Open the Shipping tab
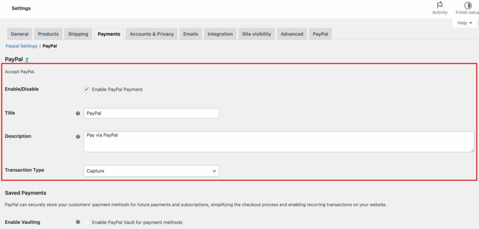This screenshot has width=479, height=229. [x=78, y=34]
